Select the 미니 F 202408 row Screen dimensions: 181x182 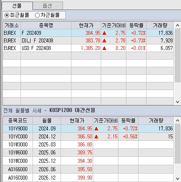[x=88, y=40]
